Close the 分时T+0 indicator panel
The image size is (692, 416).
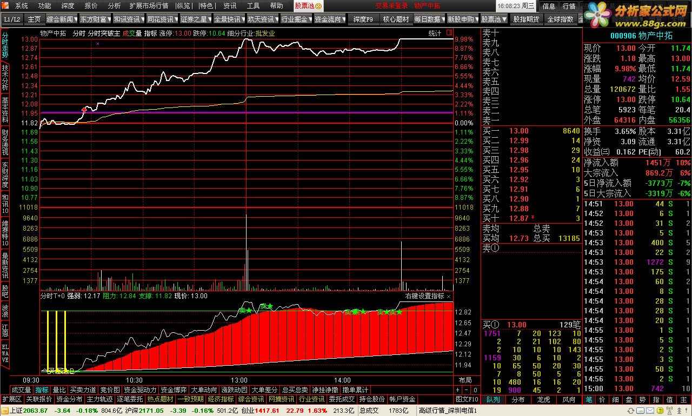(x=449, y=297)
